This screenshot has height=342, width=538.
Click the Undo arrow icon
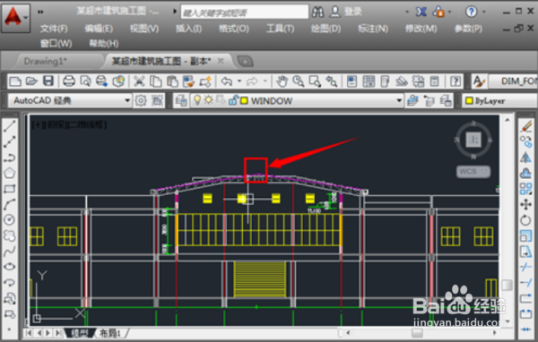tap(227, 81)
